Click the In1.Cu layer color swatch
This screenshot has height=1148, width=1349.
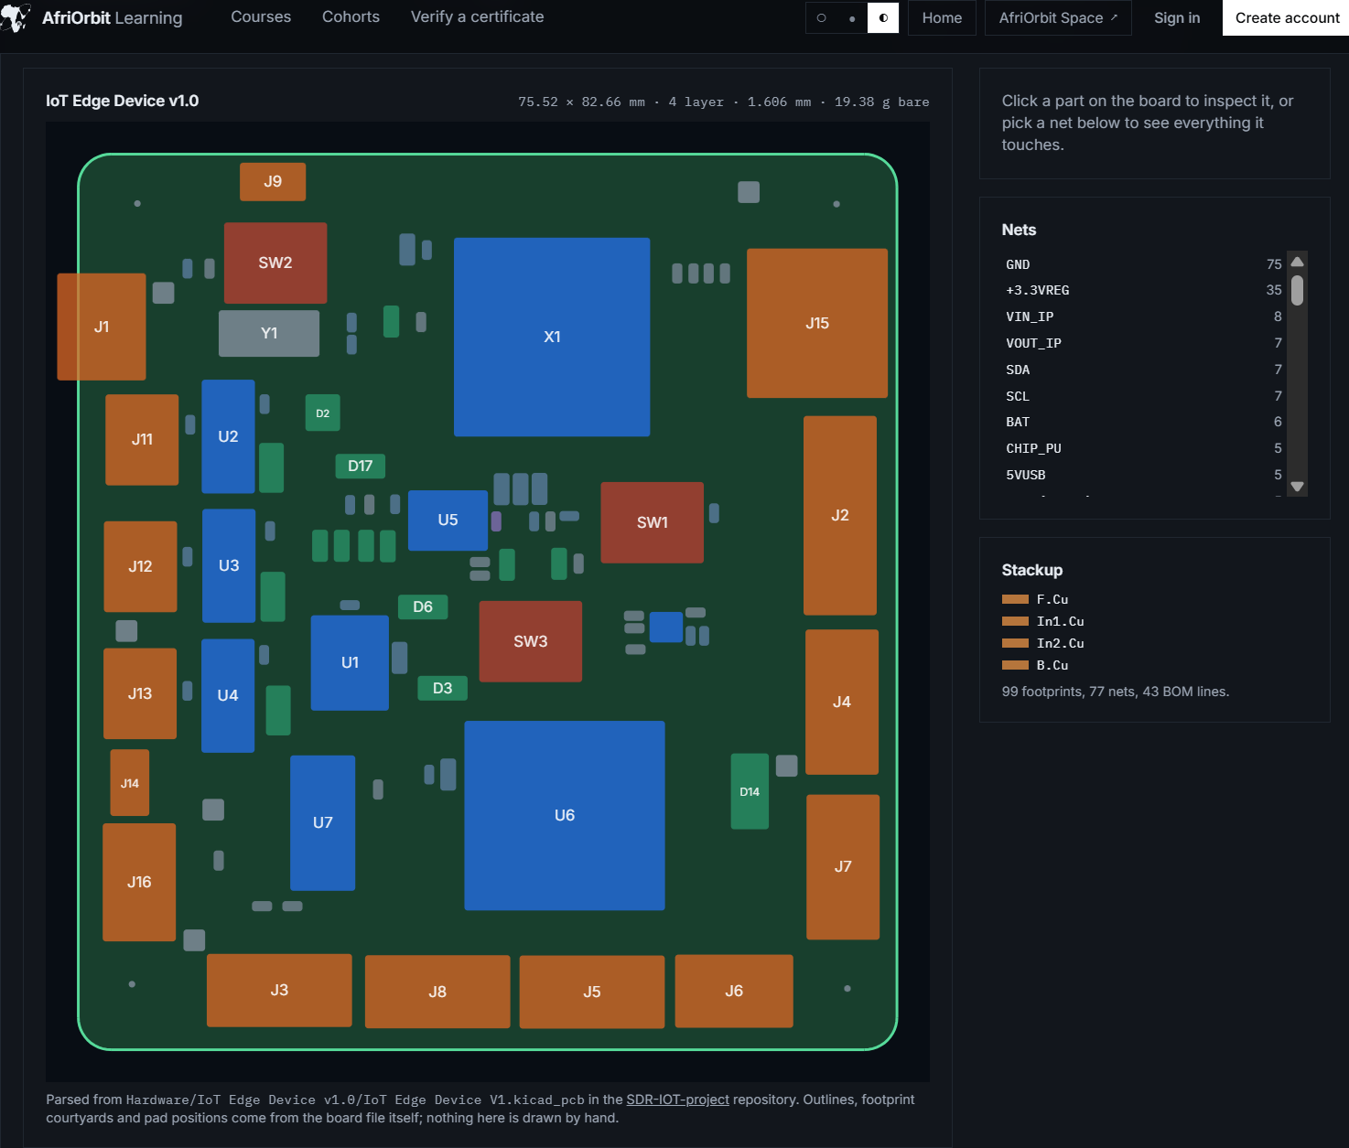pyautogui.click(x=1015, y=621)
